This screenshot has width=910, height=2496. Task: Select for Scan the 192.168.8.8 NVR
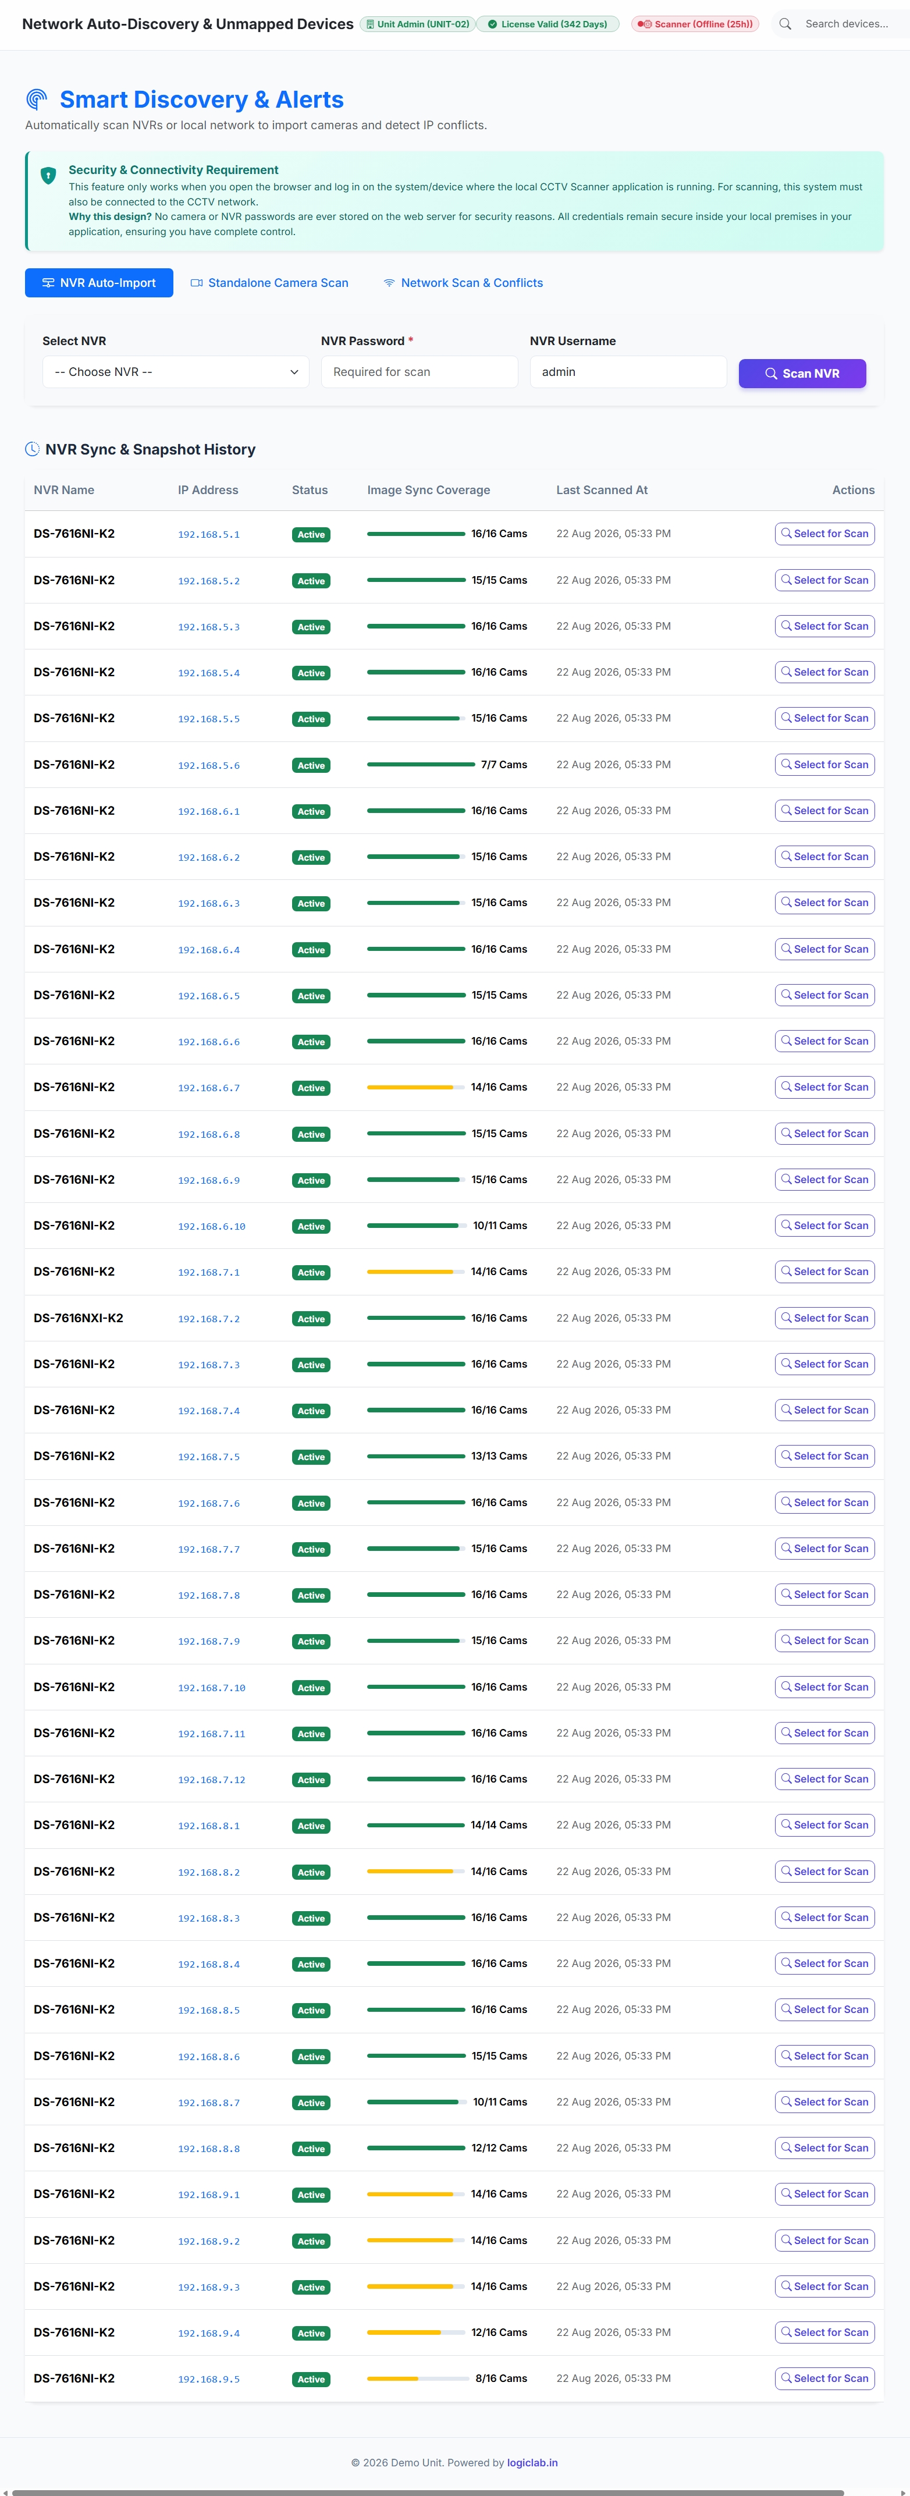(824, 2148)
